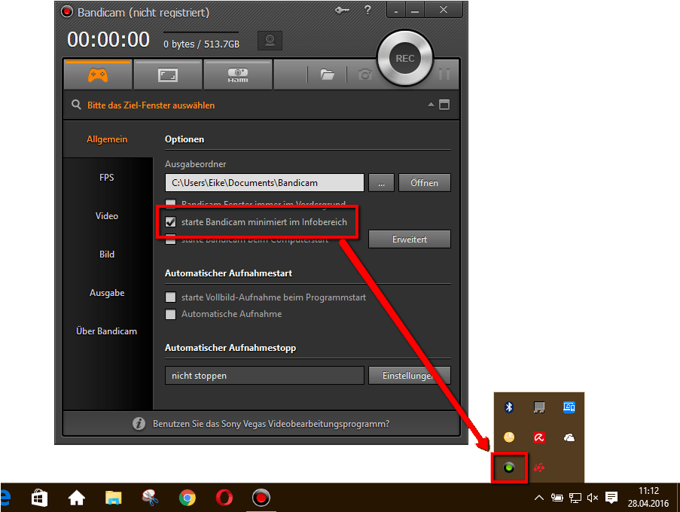Viewport: 680px width, 512px height.
Task: Click the Bandicam taskbar icon
Action: coord(261,498)
